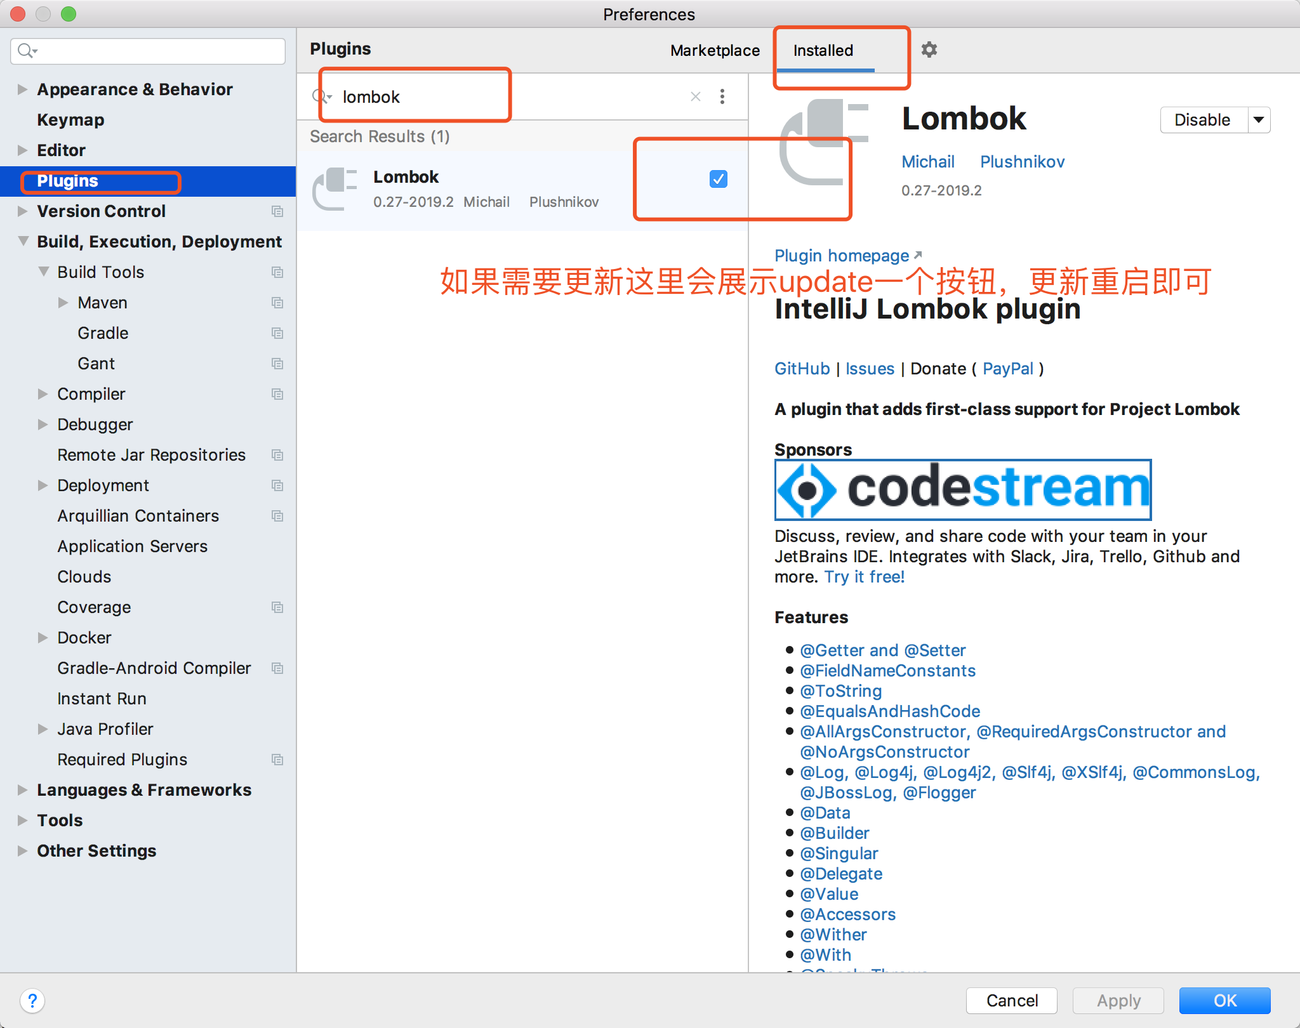Image resolution: width=1300 pixels, height=1028 pixels.
Task: Select Instant Run settings item
Action: point(102,699)
